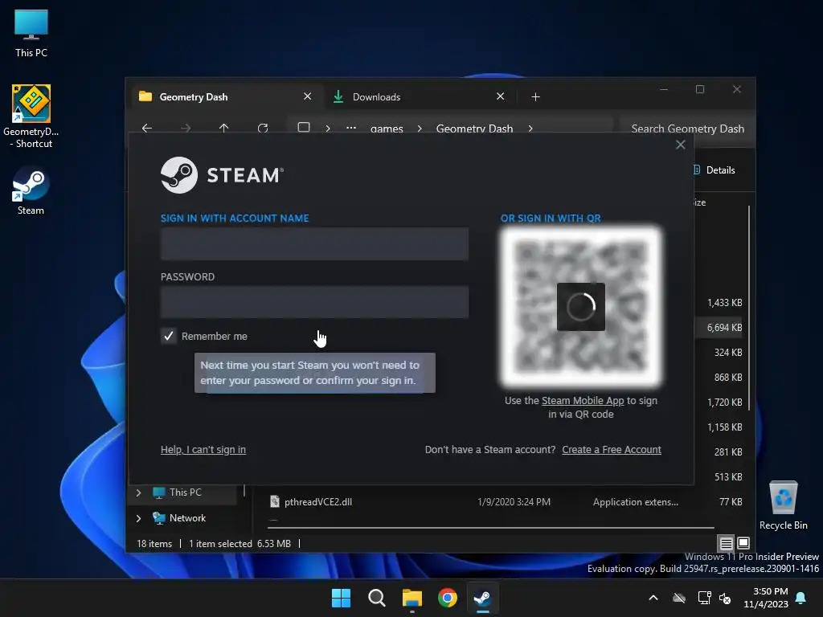823x617 pixels.
Task: Close the Steam sign-in dialog
Action: tap(680, 145)
